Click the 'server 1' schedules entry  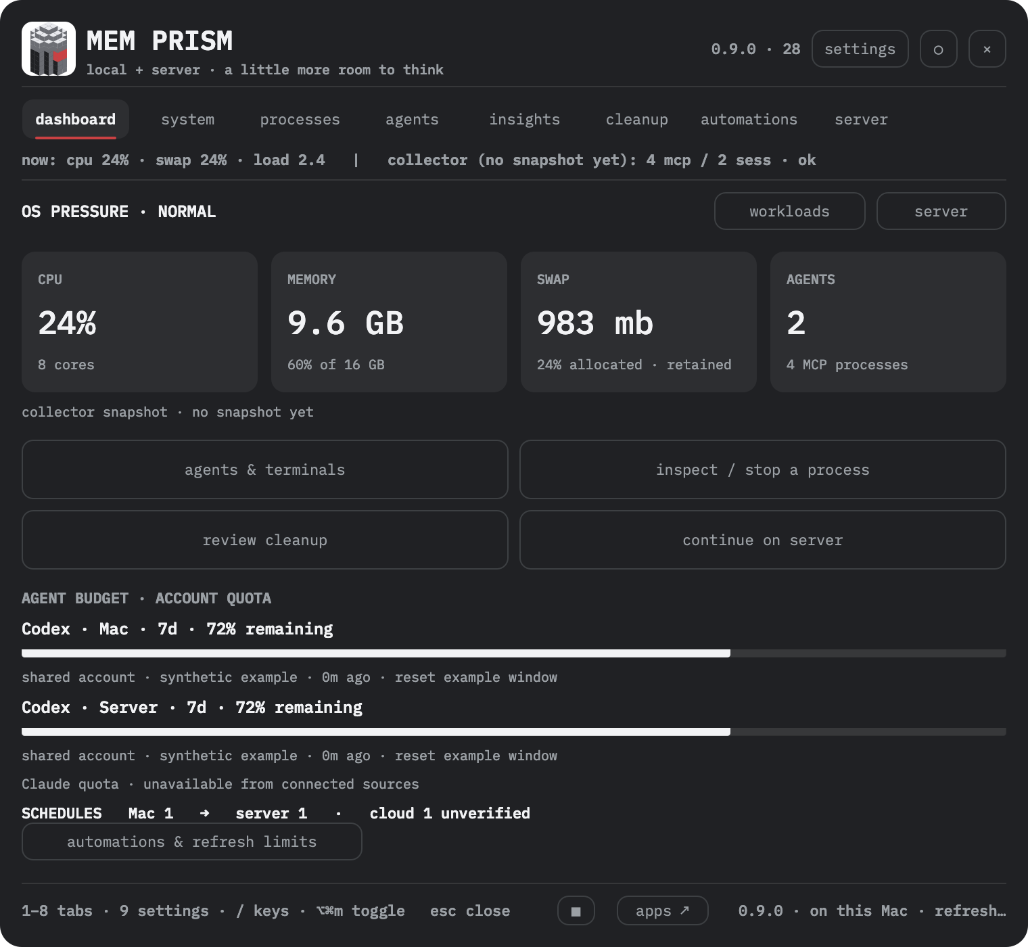pos(271,813)
